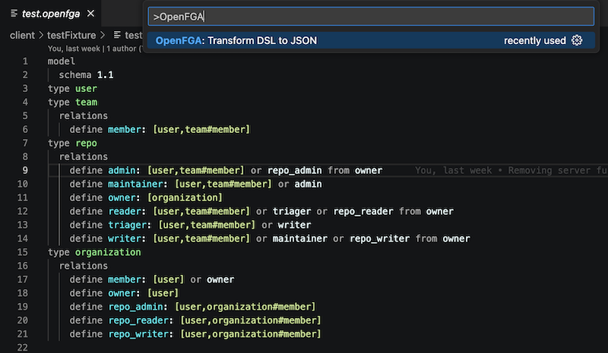Click the 'writer' relation on line 14
608x353 pixels.
point(125,238)
